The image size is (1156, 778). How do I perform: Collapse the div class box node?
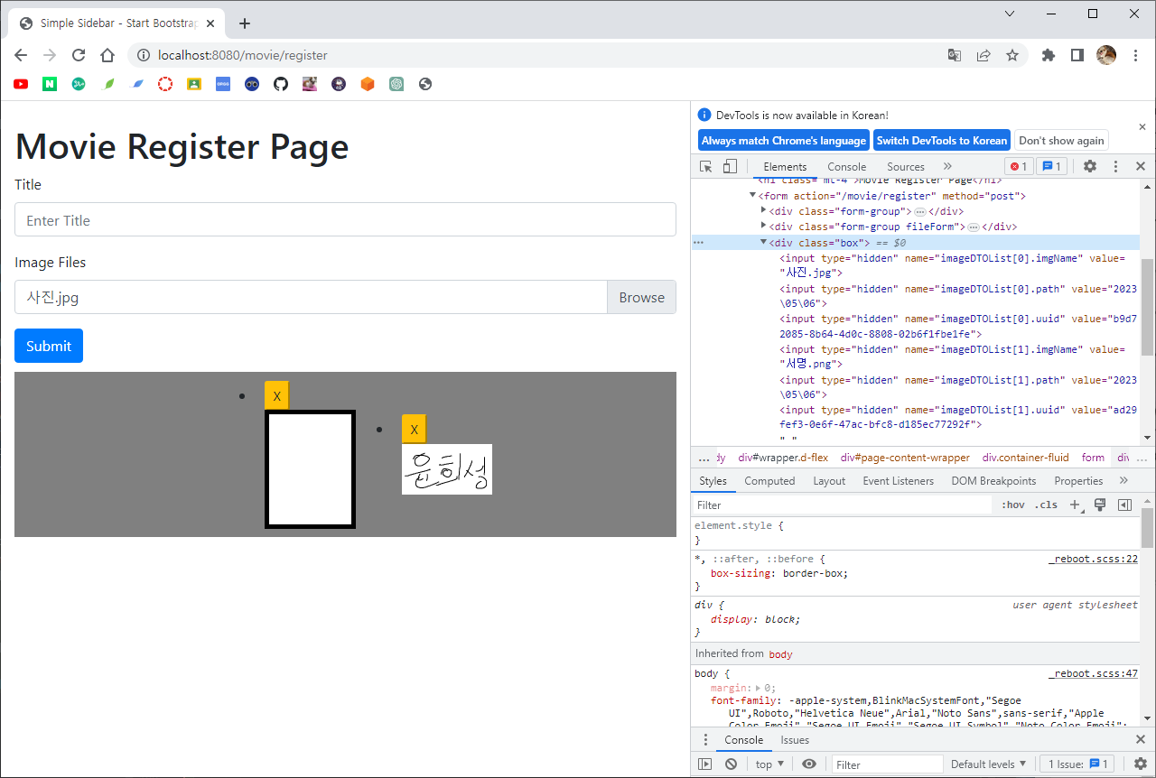pyautogui.click(x=764, y=242)
